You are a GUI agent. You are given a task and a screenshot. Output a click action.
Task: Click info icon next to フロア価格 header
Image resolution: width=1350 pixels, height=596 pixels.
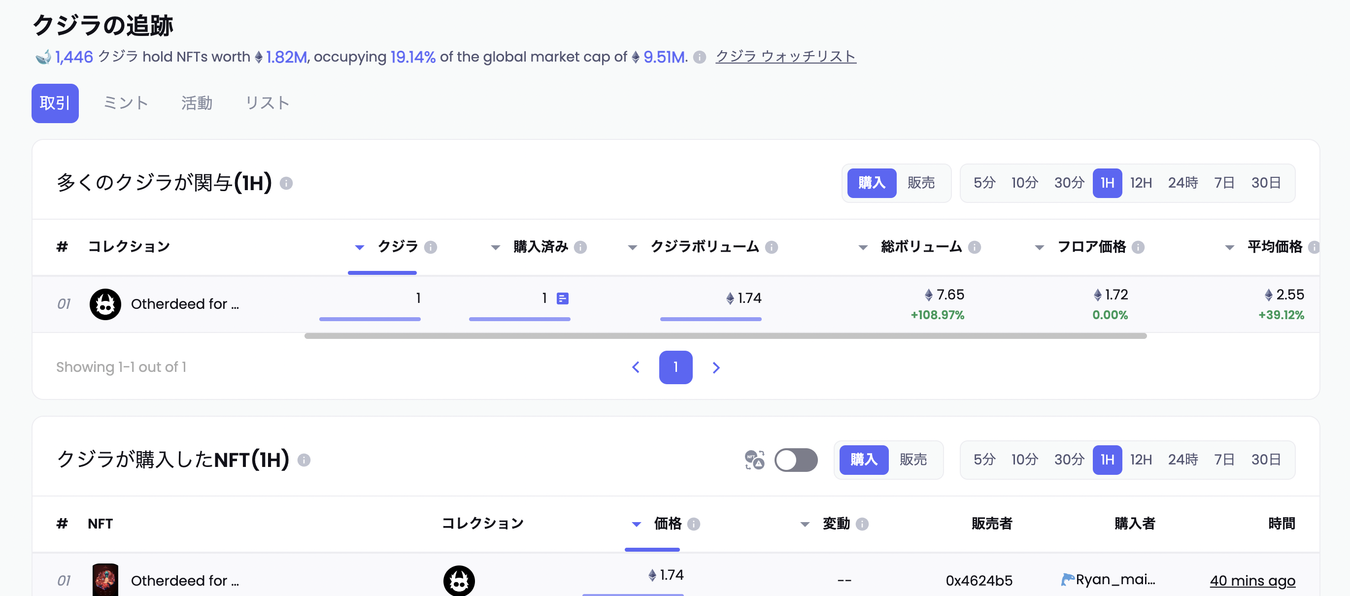click(1138, 247)
